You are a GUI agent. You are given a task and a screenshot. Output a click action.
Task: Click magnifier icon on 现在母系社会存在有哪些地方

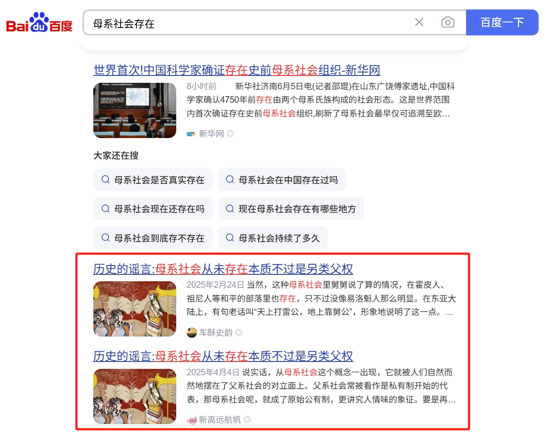click(x=230, y=209)
